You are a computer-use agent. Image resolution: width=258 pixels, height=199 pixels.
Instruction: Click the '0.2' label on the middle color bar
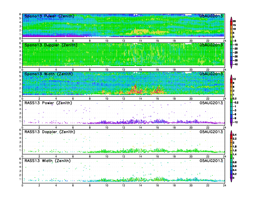point(235,99)
